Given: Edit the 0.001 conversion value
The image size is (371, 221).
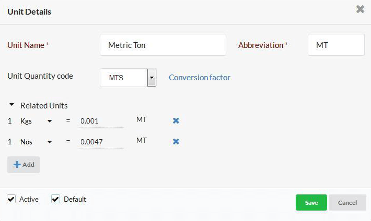Looking at the screenshot, I should 101,121.
